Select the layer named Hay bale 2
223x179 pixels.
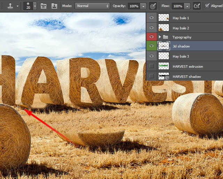(x=181, y=28)
